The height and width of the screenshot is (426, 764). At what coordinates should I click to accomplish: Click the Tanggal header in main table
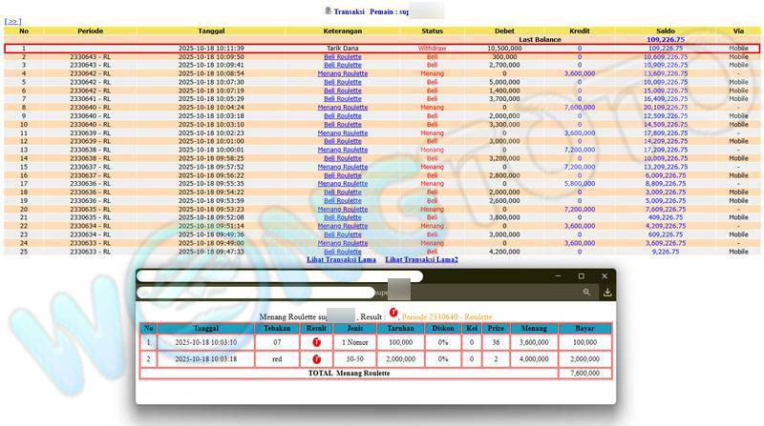pos(211,30)
